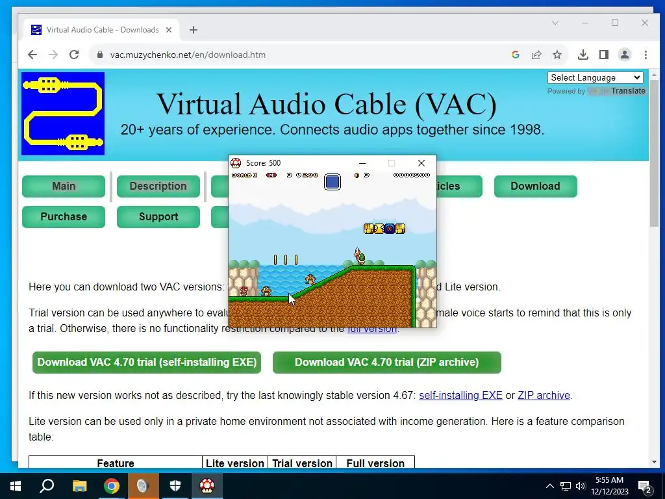665x499 pixels.
Task: Click the page vertical scrollbar thumb
Action: (654, 153)
